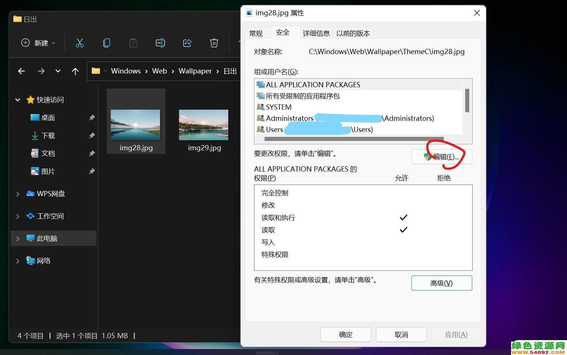This screenshot has width=567, height=355.
Task: Switch to the 安全 tab
Action: pos(283,32)
